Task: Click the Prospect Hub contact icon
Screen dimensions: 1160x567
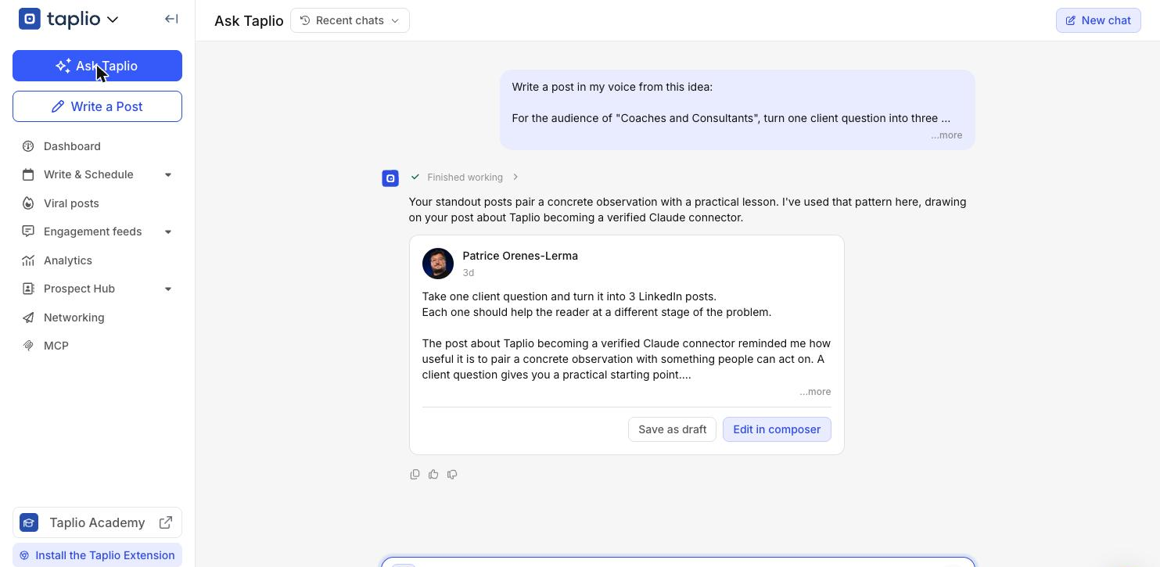Action: pyautogui.click(x=28, y=289)
